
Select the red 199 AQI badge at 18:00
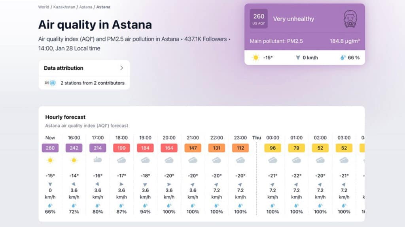pyautogui.click(x=121, y=148)
